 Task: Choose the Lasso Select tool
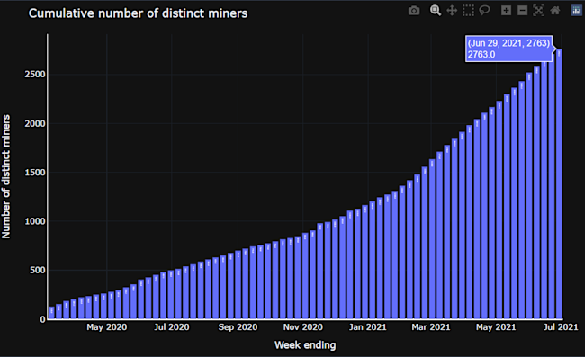(x=484, y=11)
